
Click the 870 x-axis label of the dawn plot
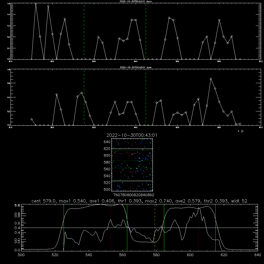tap(261, 62)
